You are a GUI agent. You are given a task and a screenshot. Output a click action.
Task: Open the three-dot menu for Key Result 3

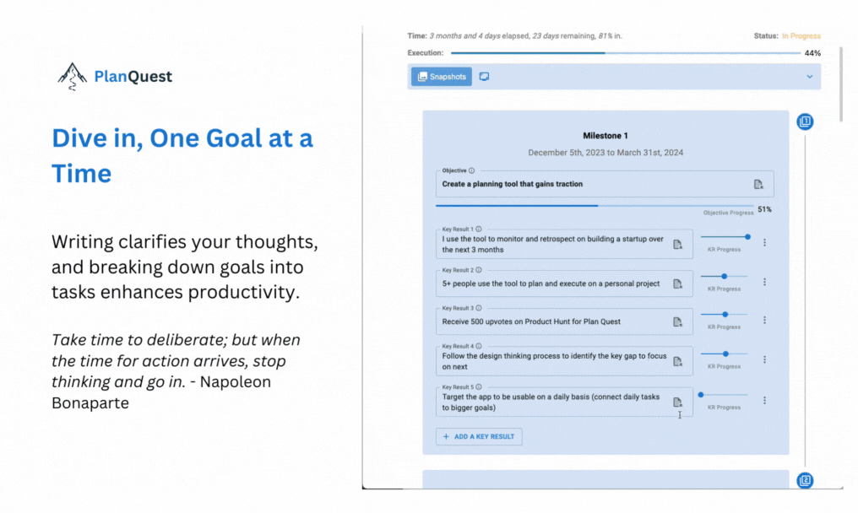pyautogui.click(x=764, y=320)
